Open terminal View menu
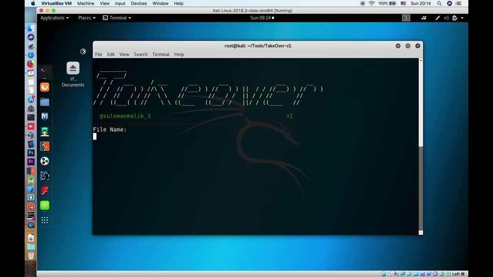This screenshot has width=493, height=277. [x=124, y=54]
